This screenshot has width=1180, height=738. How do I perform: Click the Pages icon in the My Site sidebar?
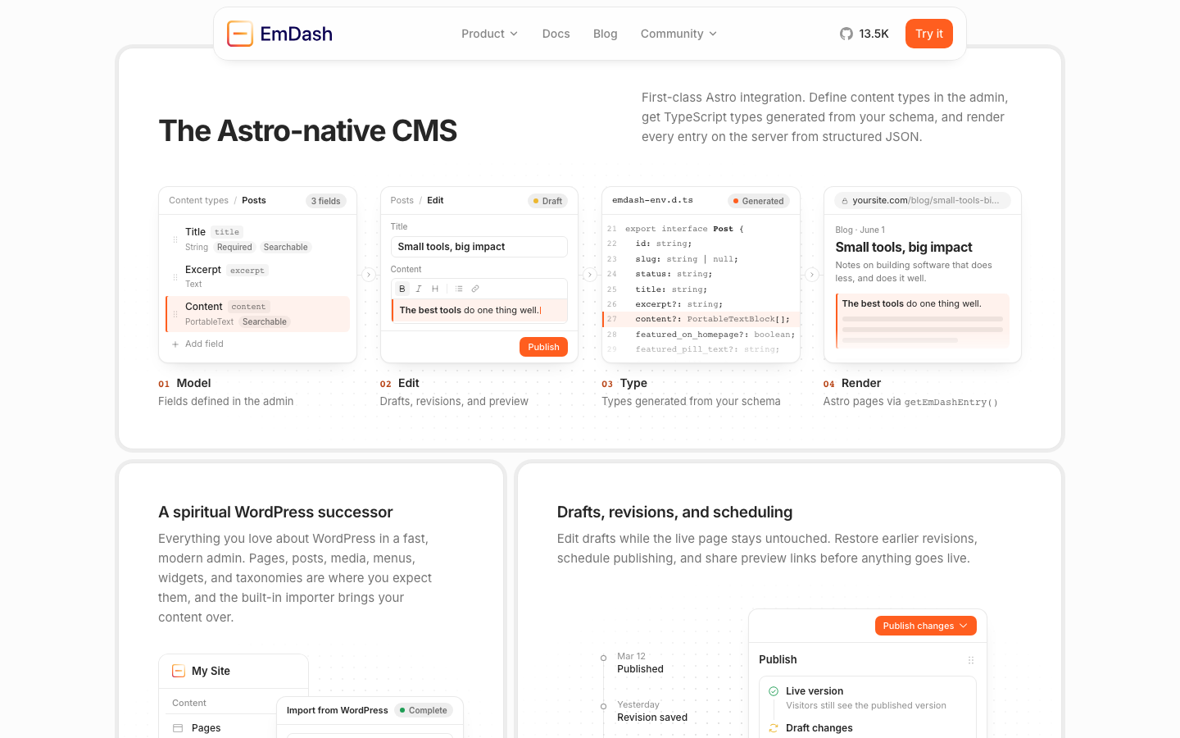178,728
